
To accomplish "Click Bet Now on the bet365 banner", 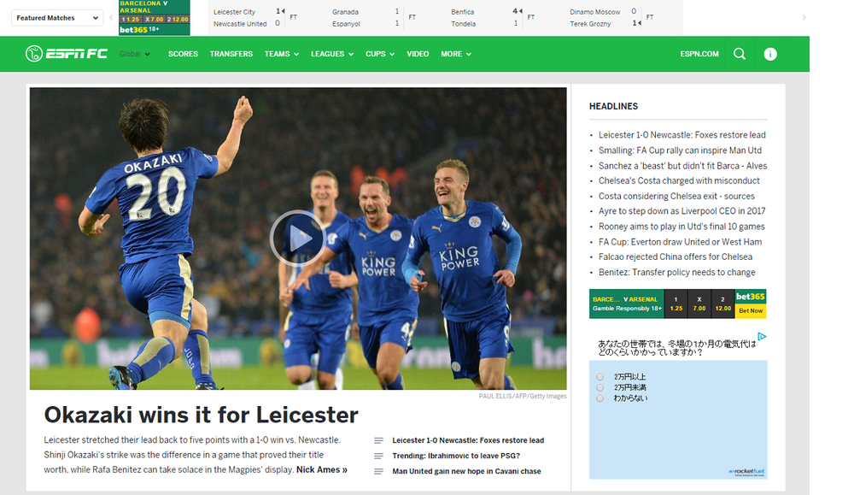I will [751, 310].
